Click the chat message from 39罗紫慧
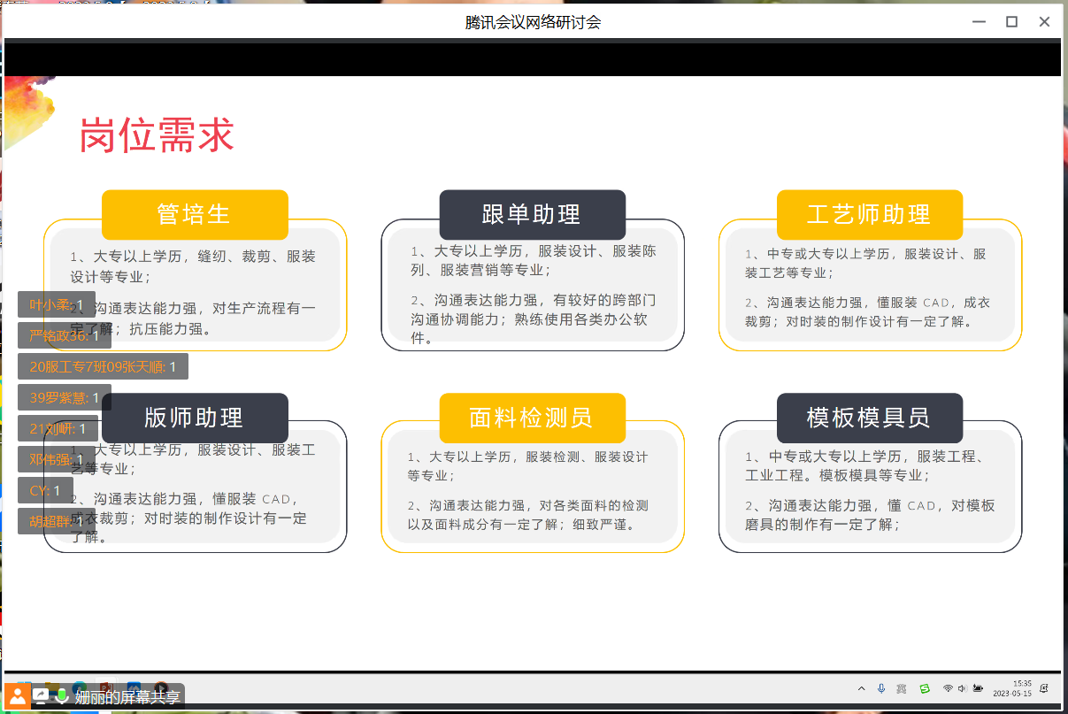This screenshot has height=714, width=1068. coord(65,397)
